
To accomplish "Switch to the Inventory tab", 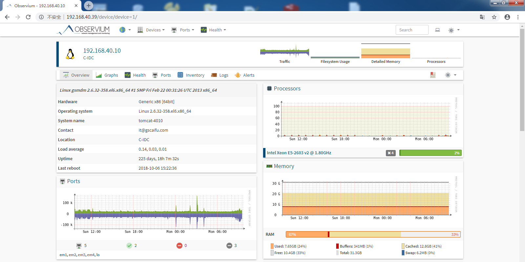I will click(191, 75).
